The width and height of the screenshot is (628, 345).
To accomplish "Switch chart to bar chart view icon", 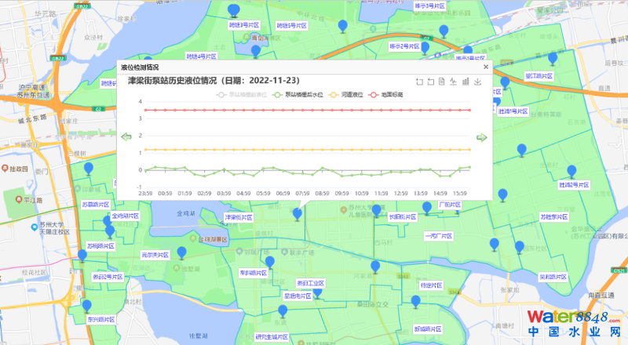I will pos(466,81).
